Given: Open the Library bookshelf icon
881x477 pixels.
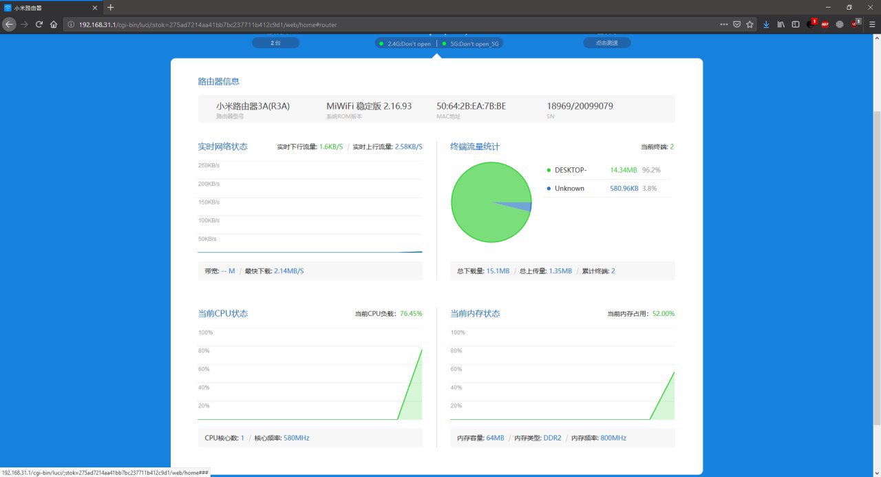Looking at the screenshot, I should point(781,24).
